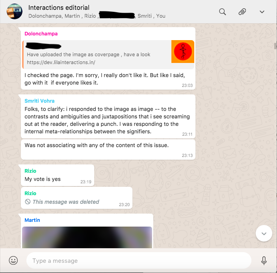Viewport: 277px width, 273px height.
Task: Click the Dolonchampa sender name
Action: click(x=41, y=34)
